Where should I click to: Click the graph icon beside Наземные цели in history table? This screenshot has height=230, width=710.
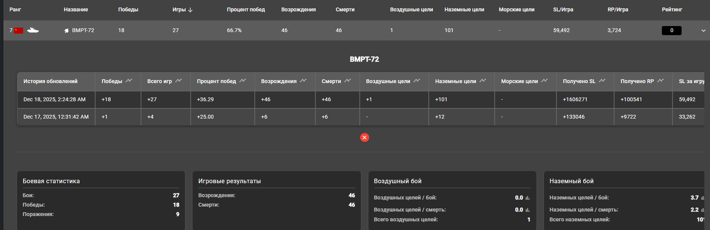(x=483, y=81)
